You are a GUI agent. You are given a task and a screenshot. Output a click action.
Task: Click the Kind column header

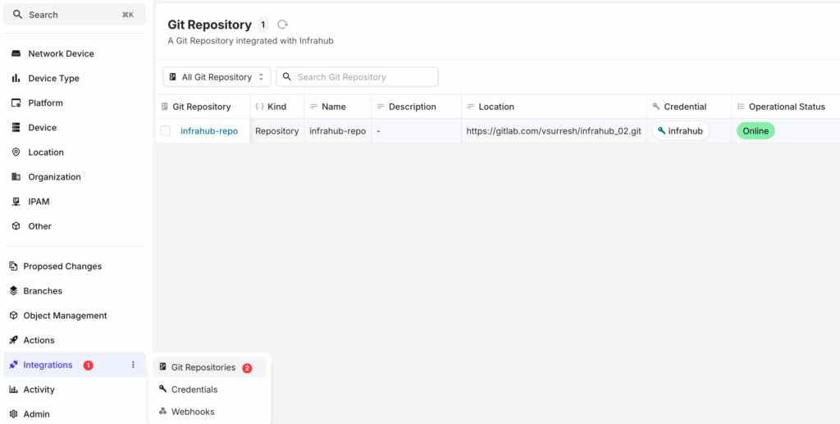277,107
